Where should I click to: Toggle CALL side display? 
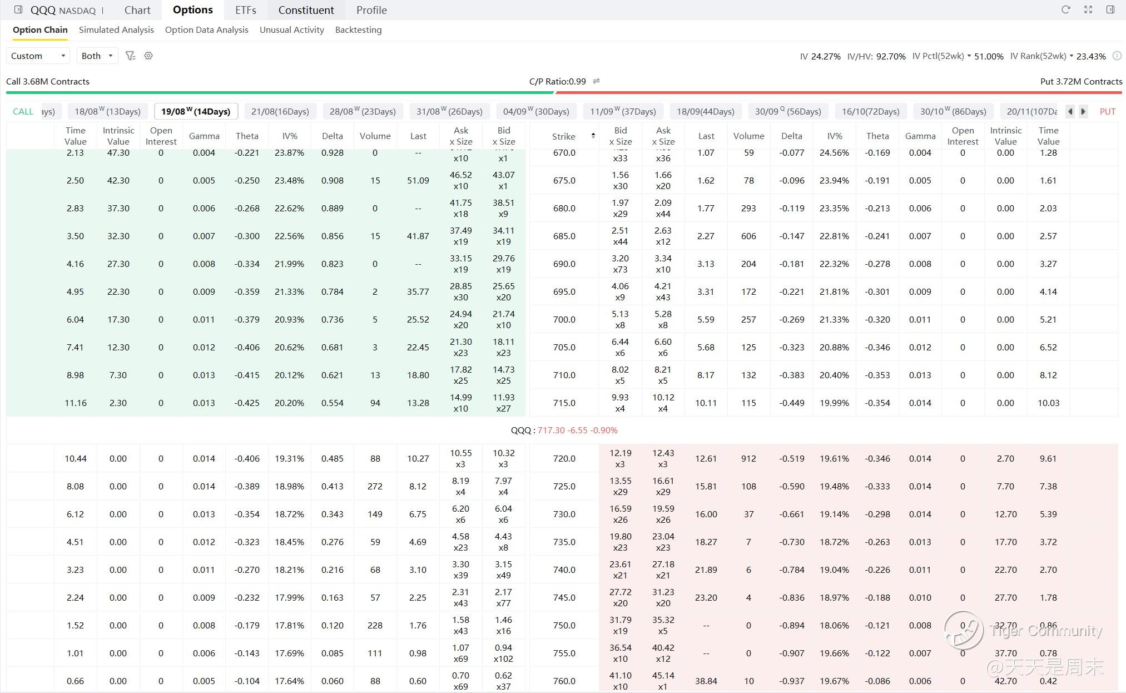click(x=23, y=111)
